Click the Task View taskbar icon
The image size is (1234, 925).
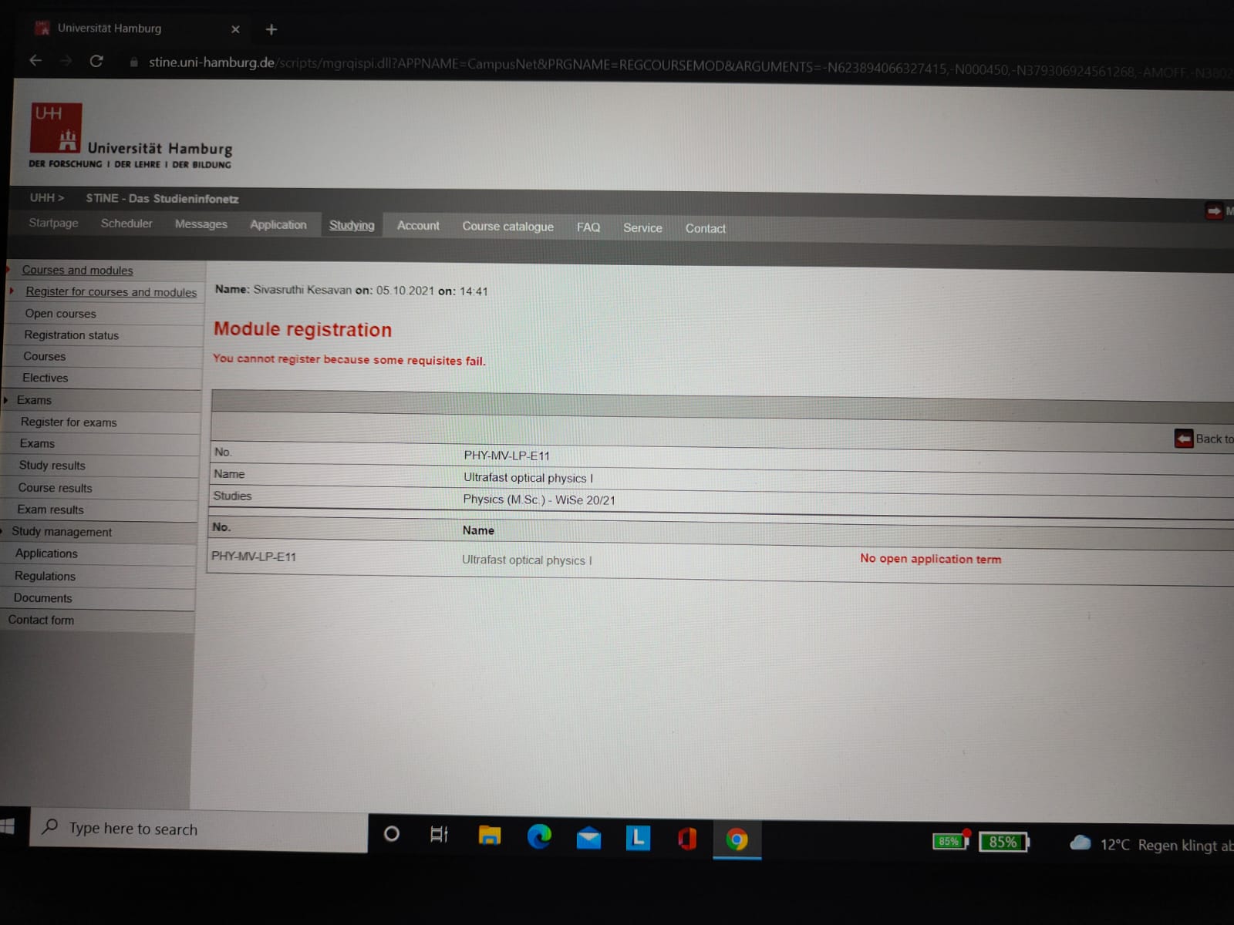click(x=439, y=834)
